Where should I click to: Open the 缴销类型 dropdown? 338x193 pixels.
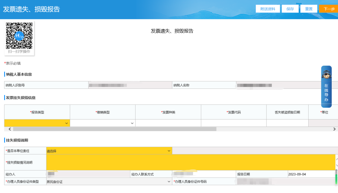[x=102, y=123]
